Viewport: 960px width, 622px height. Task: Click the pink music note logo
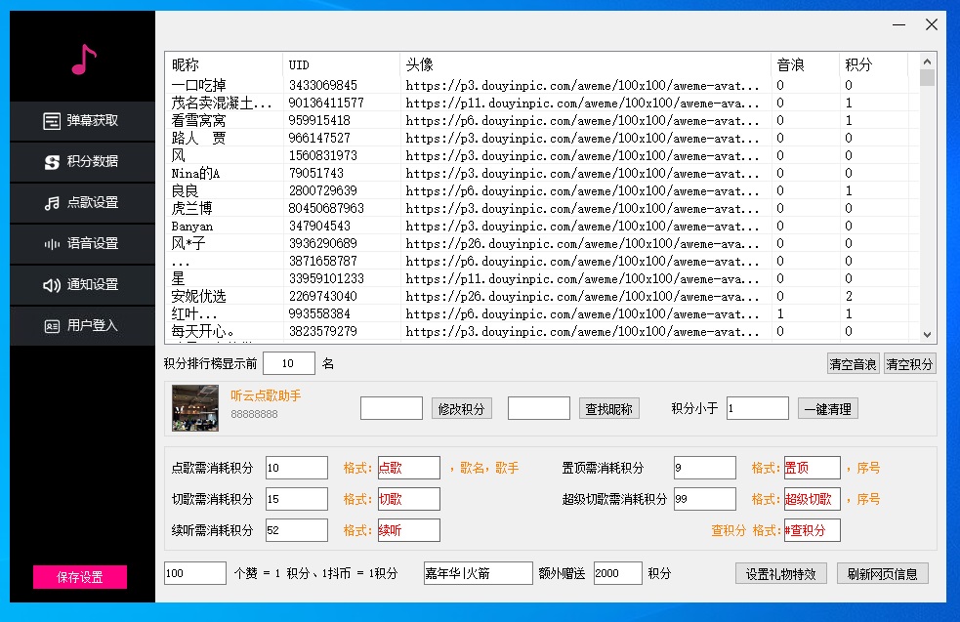[x=84, y=61]
